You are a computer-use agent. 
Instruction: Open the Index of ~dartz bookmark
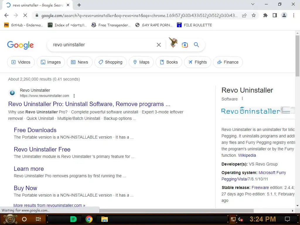[x=67, y=25]
